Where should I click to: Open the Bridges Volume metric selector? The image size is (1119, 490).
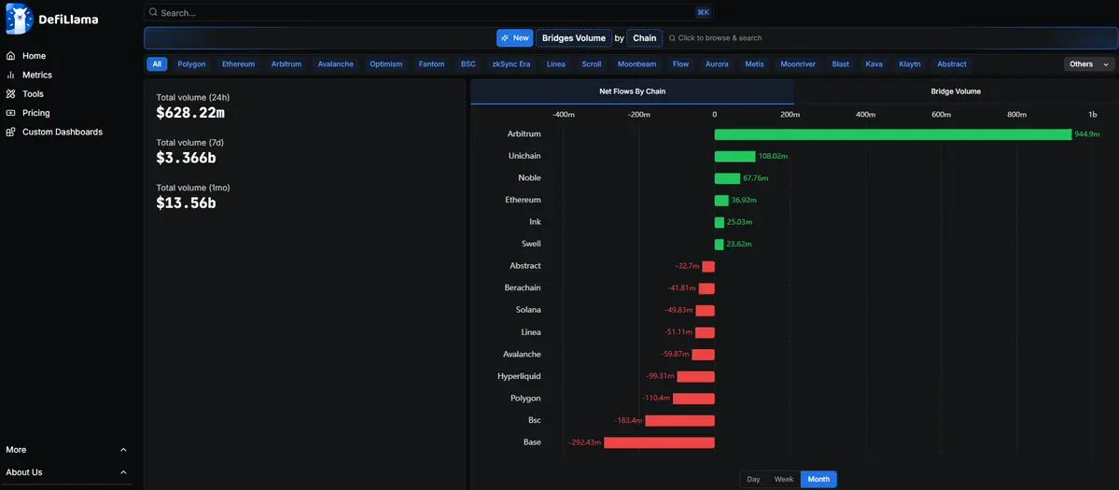pyautogui.click(x=574, y=38)
